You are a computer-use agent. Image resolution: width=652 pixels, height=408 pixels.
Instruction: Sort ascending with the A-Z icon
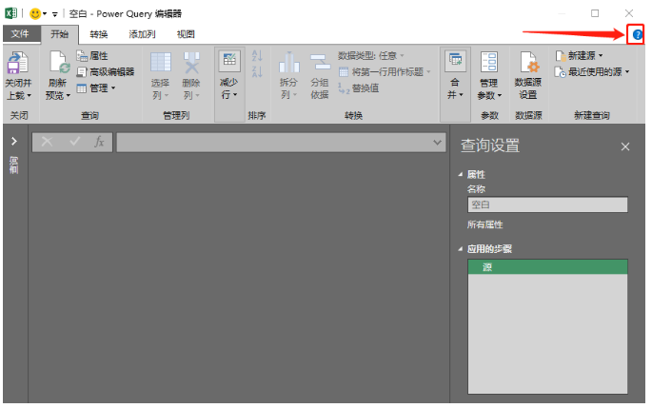(x=257, y=55)
